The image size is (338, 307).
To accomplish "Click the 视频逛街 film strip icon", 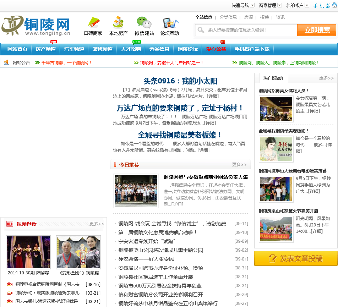I will (x=10, y=224).
